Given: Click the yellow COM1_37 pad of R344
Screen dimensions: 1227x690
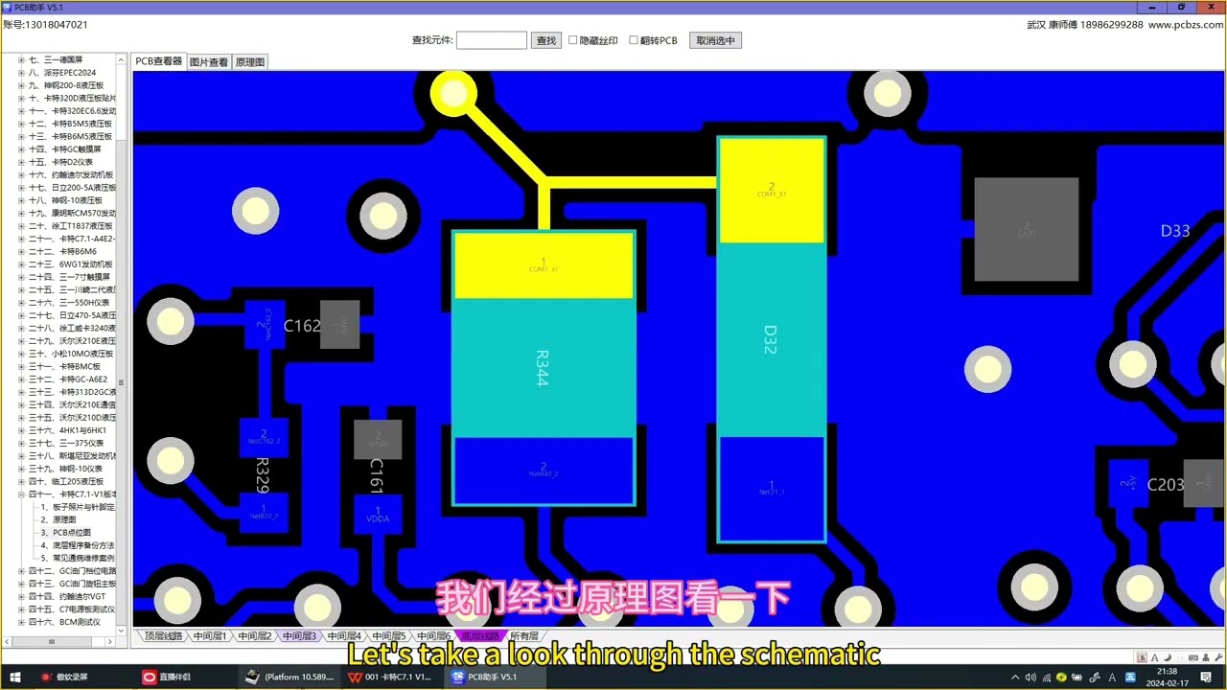Looking at the screenshot, I should (x=544, y=265).
